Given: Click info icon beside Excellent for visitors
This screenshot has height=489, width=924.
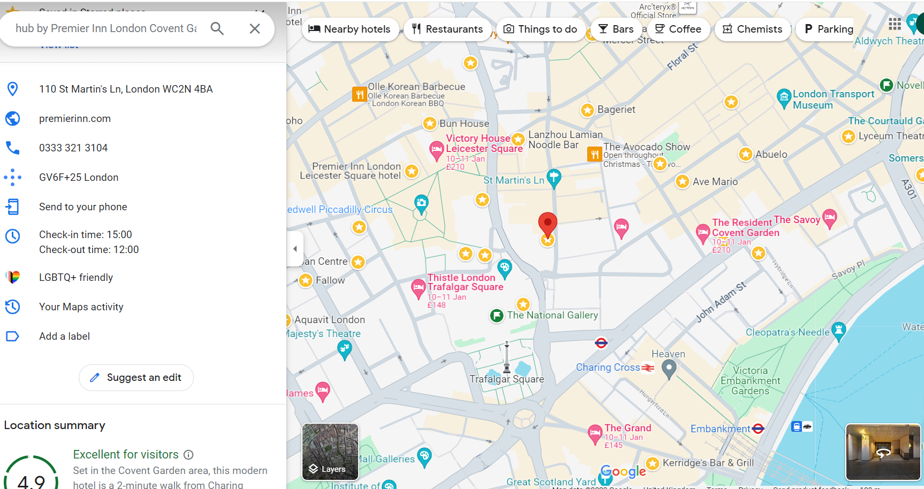Looking at the screenshot, I should pyautogui.click(x=188, y=455).
